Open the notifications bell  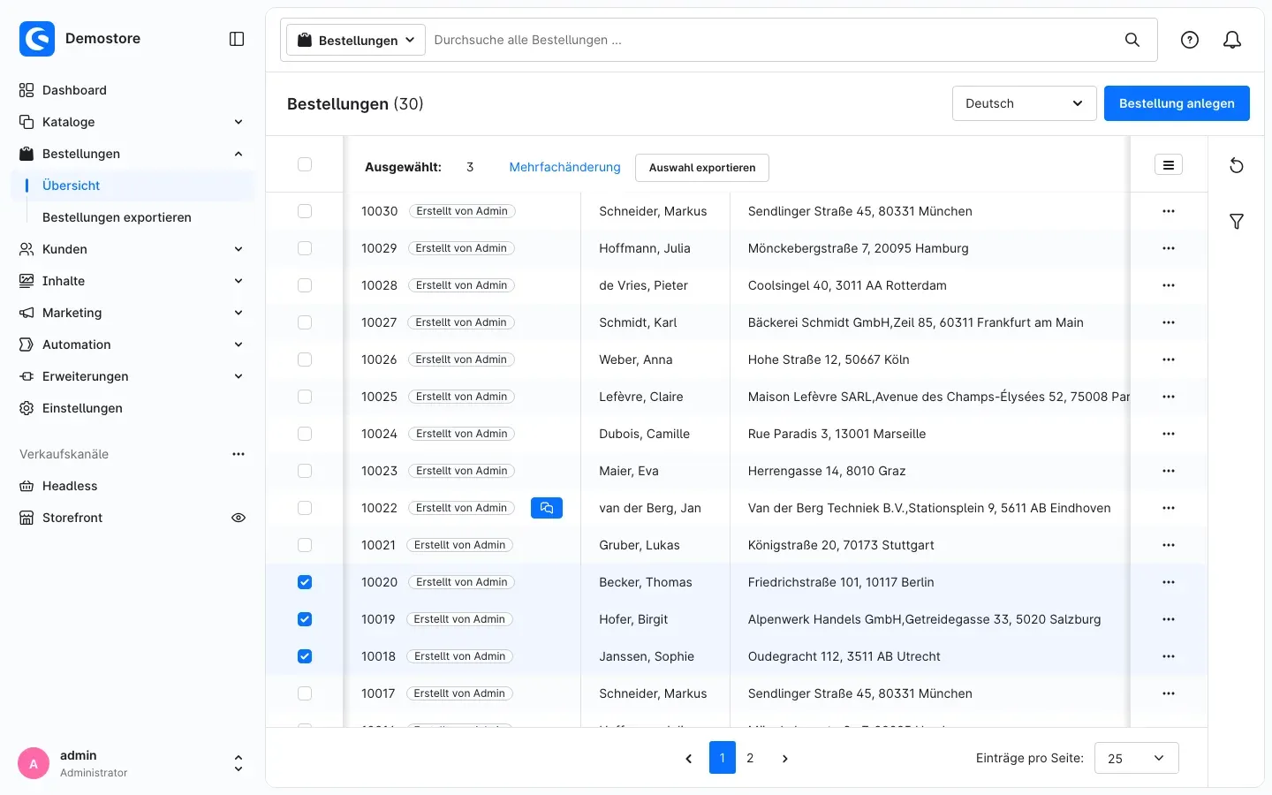click(1232, 40)
